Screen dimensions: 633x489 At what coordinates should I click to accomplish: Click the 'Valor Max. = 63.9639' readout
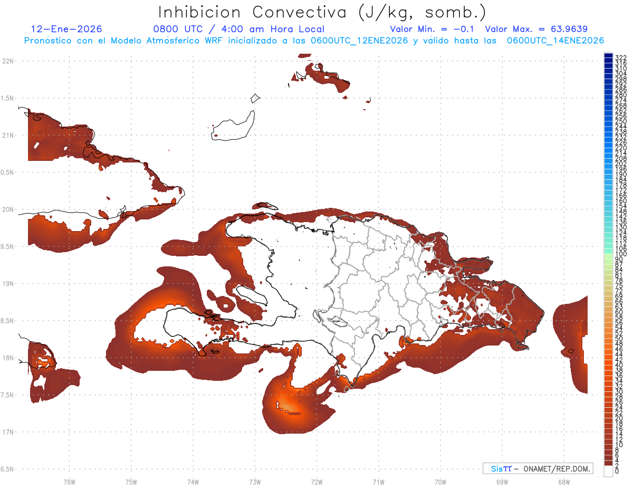(x=536, y=29)
